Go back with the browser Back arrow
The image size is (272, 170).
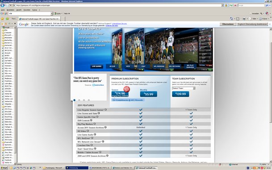coord(2,5)
